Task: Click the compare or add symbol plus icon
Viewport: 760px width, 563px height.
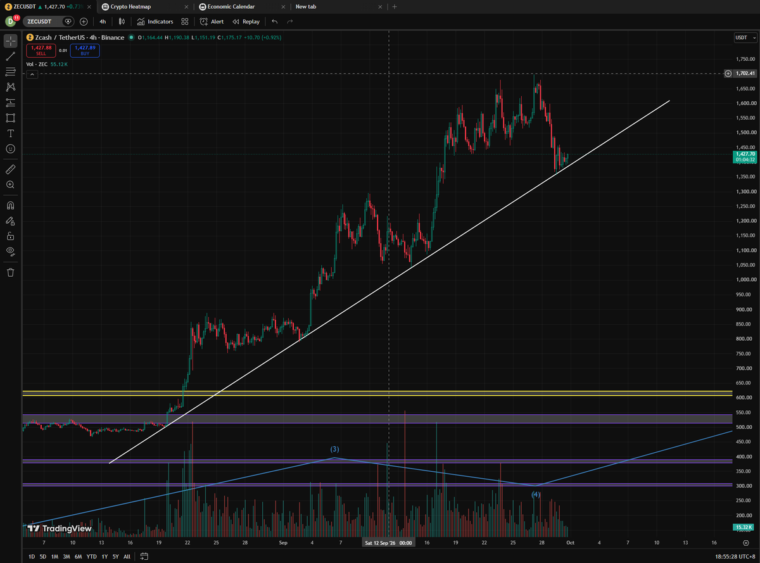Action: (x=84, y=22)
